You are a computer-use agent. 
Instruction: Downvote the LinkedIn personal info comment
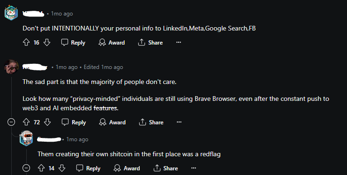pos(47,42)
